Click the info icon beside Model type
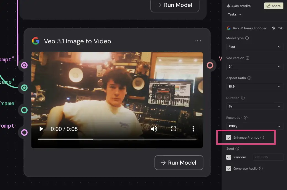The width and height of the screenshot is (287, 190). tap(247, 38)
